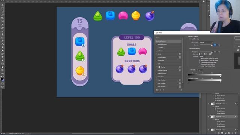This screenshot has width=240, height=135.
Task: Enable the Inner Glow checkbox
Action: coord(157,61)
